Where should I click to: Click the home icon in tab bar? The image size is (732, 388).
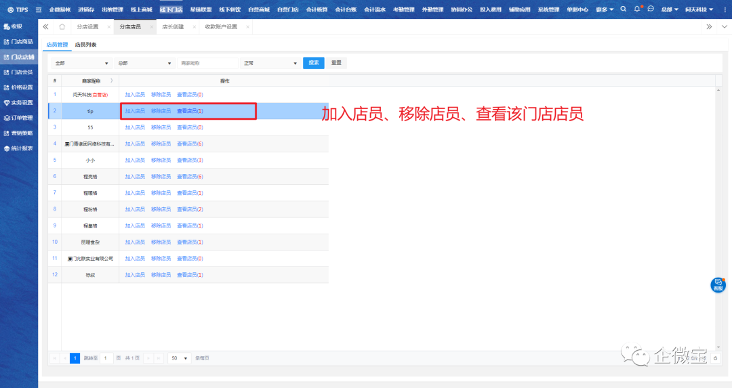coord(62,27)
